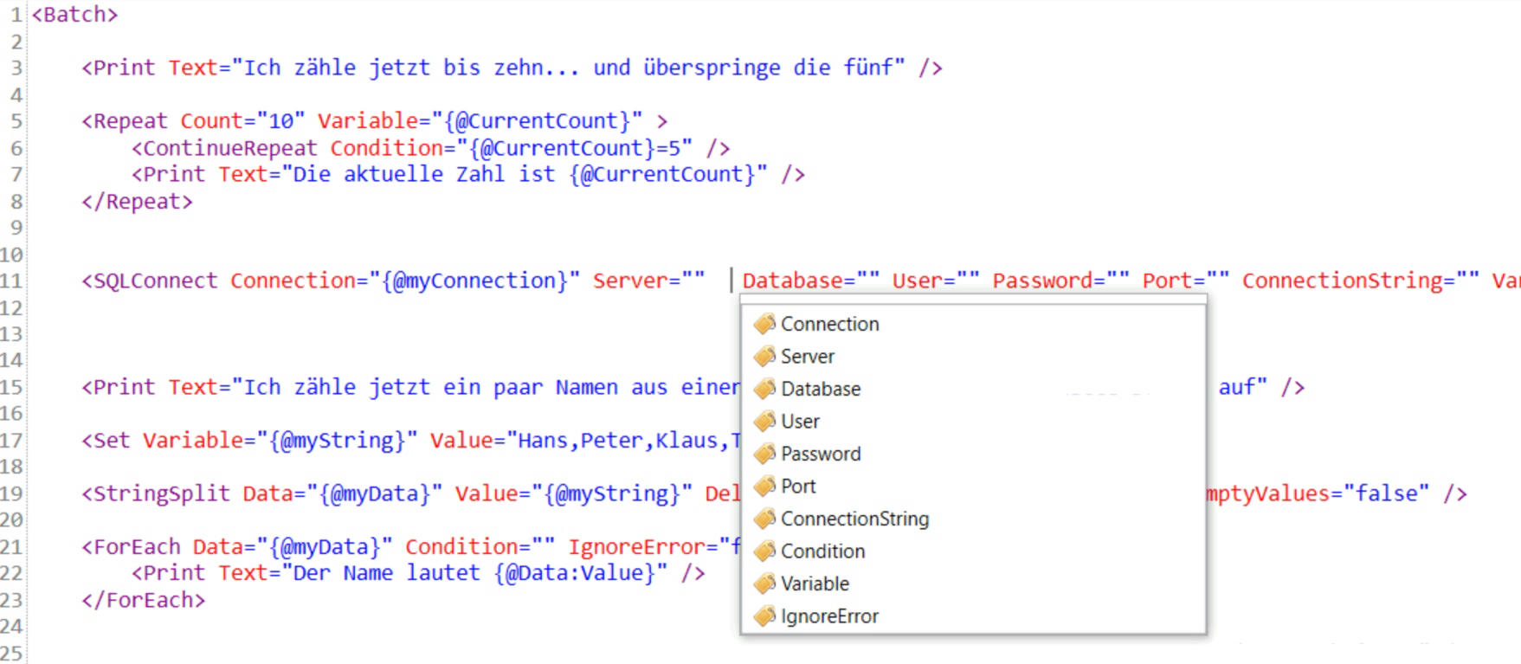Click inside the empty Server attribute quotes
1521x664 pixels.
693,281
